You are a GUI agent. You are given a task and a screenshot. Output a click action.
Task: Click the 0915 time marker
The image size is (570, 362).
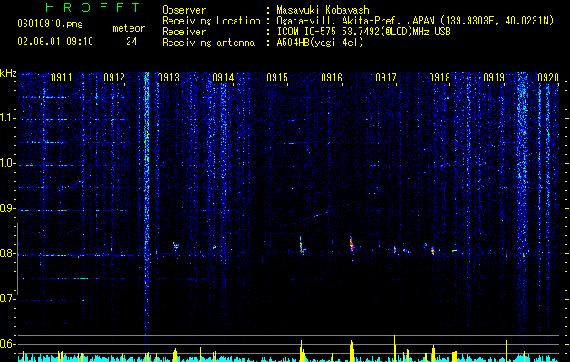point(277,77)
